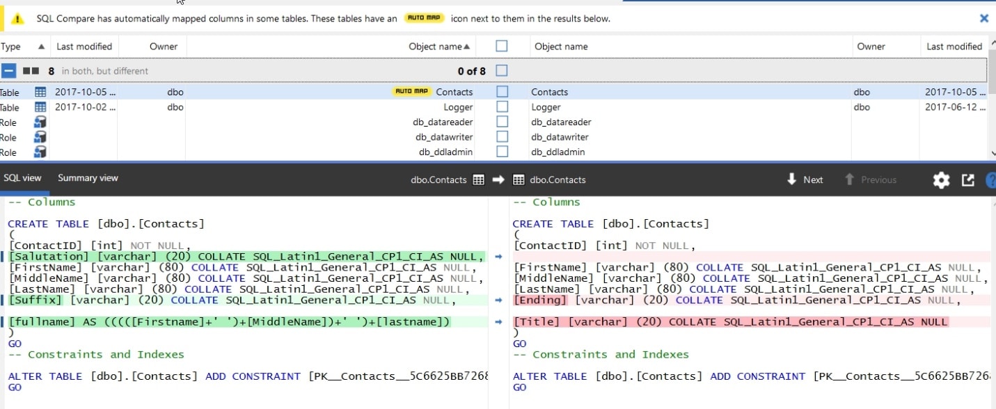Click the [Suffix] column line in left pane

point(232,300)
